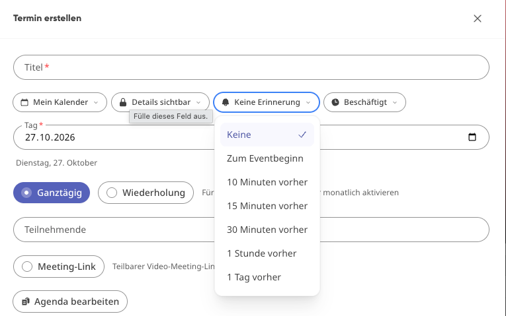Open the Mein Kalender dropdown
The image size is (506, 316).
[60, 102]
